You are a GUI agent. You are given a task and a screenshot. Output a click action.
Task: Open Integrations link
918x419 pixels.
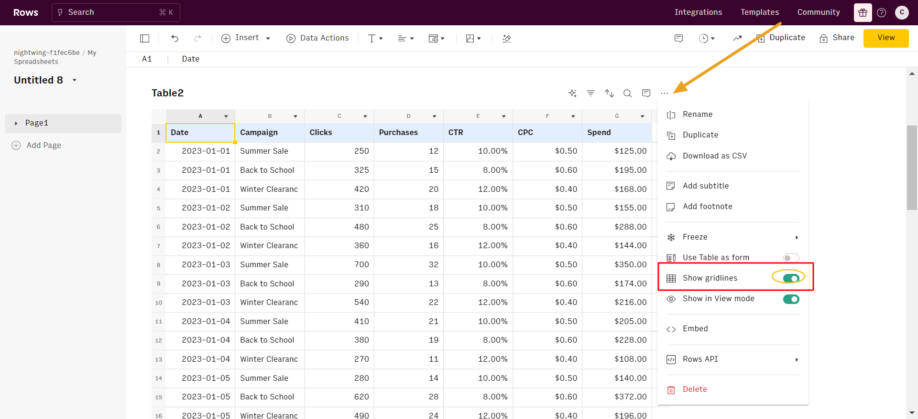tap(698, 12)
